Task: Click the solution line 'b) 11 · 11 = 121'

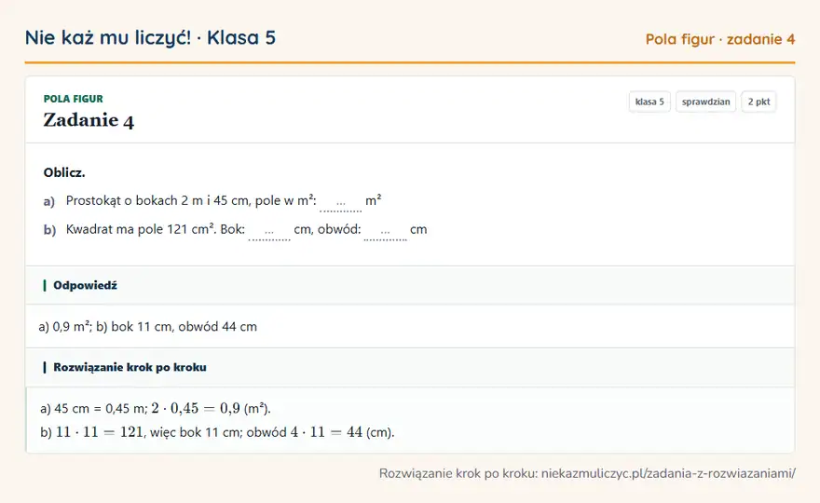Action: click(x=91, y=432)
